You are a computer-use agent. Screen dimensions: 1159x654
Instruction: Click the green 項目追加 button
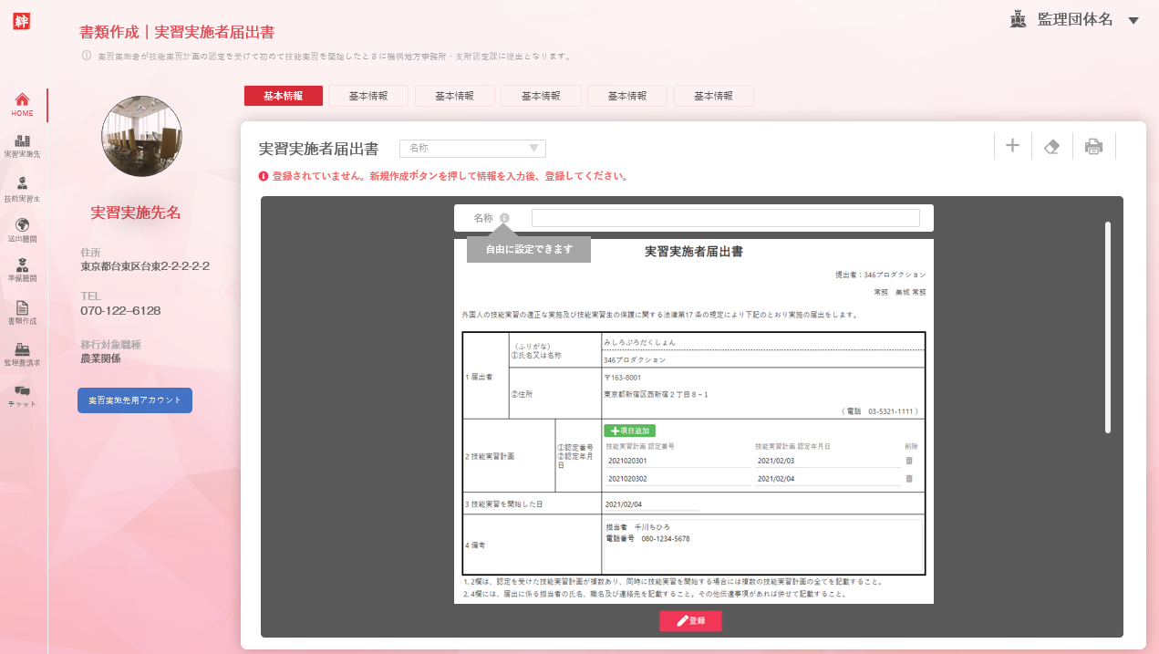pos(629,430)
